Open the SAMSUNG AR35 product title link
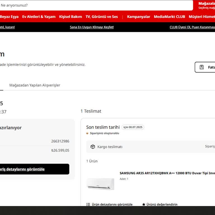The height and width of the screenshot is (215, 215). tap(167, 173)
